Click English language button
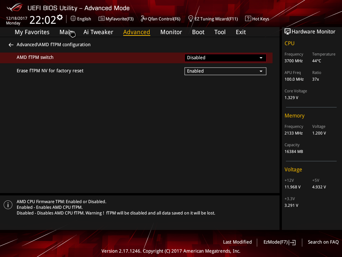Image resolution: width=342 pixels, height=257 pixels. point(84,19)
